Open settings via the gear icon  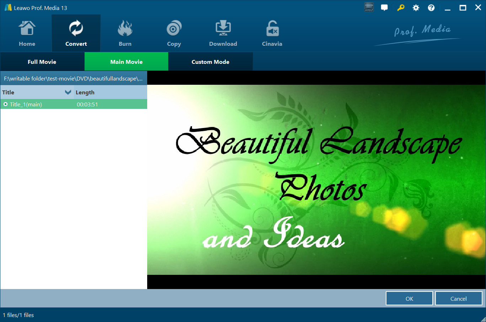[x=416, y=8]
